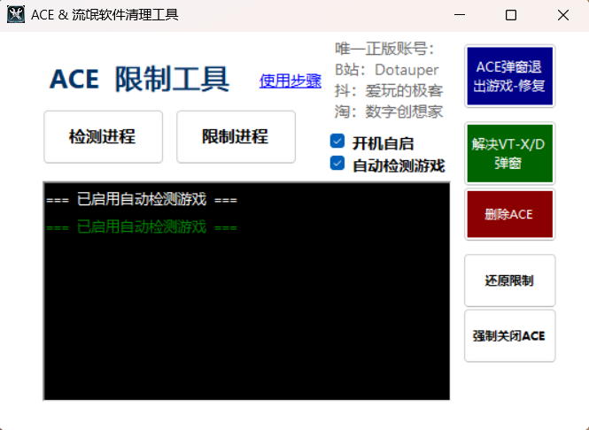The height and width of the screenshot is (430, 589).
Task: Select the white 已启用自动检测游戏 log line
Action: click(142, 199)
